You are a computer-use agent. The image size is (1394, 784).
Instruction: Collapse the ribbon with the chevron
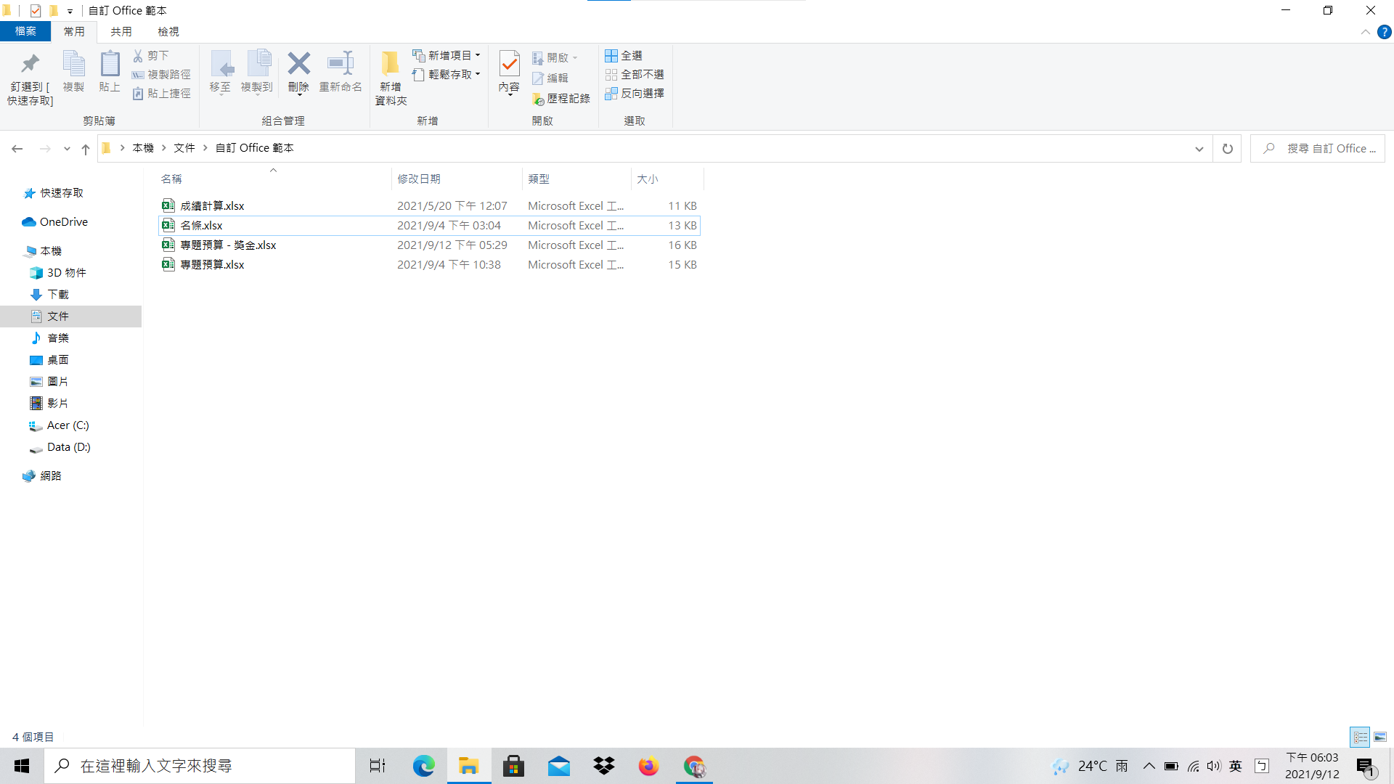click(x=1366, y=32)
